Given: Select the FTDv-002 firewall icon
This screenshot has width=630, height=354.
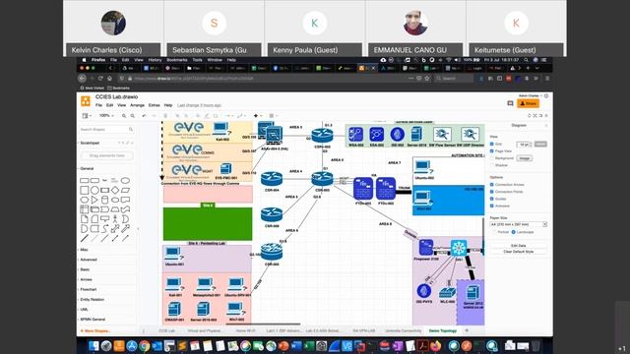Looking at the screenshot, I should pos(386,188).
